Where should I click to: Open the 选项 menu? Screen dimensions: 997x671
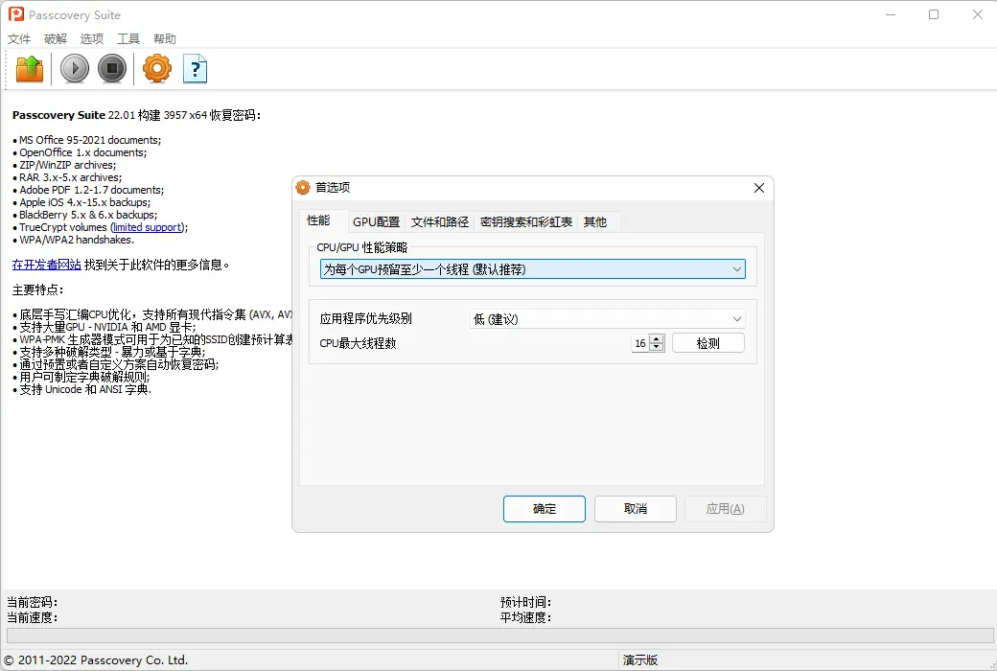[92, 38]
